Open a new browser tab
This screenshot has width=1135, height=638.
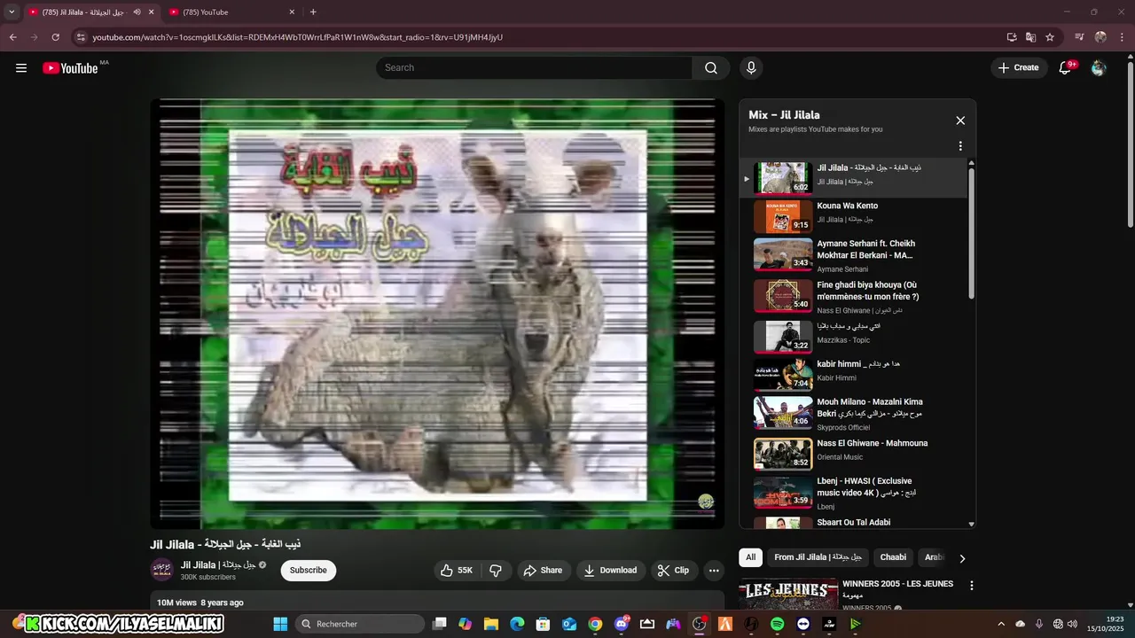tap(313, 12)
